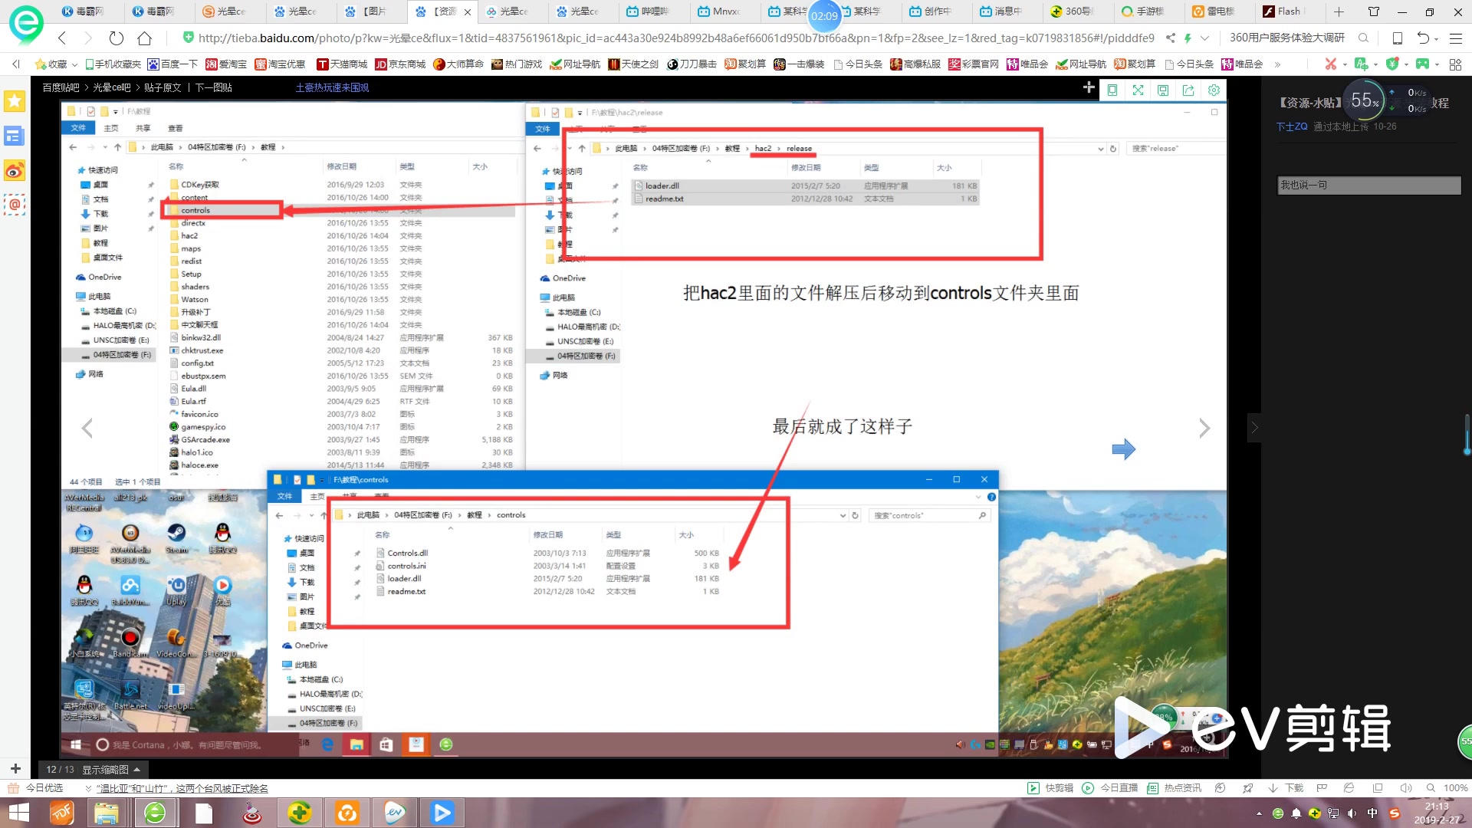Open 光晕ce吧 breadcrumb link
The width and height of the screenshot is (1472, 828).
pos(112,87)
